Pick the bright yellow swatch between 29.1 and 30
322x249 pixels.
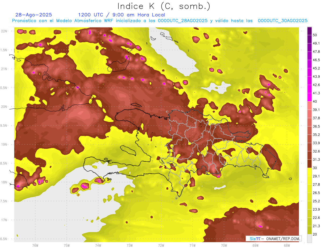[309, 172]
